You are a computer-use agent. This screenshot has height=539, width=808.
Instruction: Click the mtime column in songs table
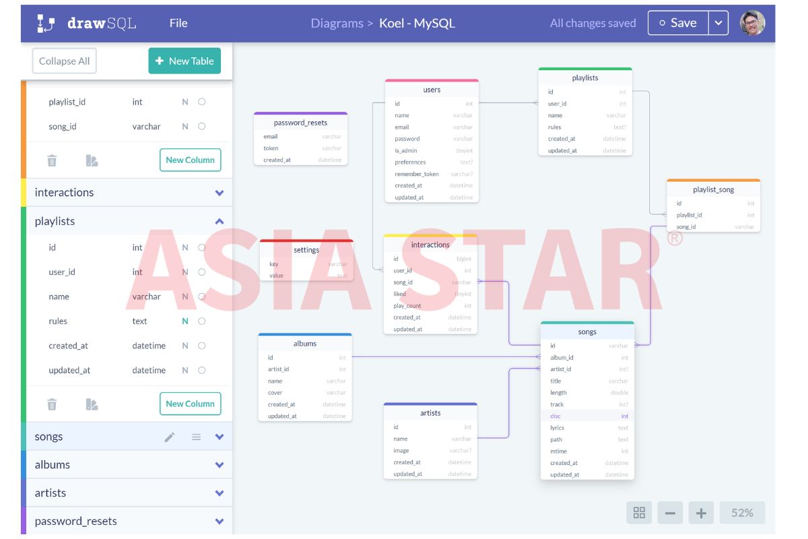(x=587, y=451)
